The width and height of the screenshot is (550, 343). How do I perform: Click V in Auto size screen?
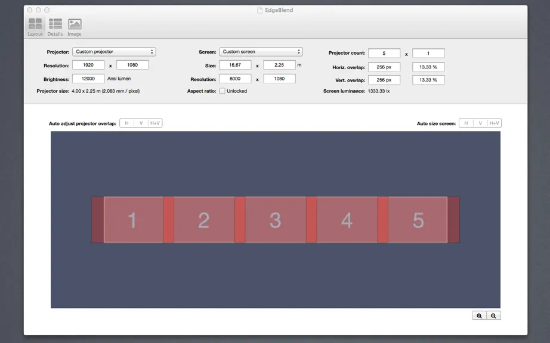tap(480, 123)
